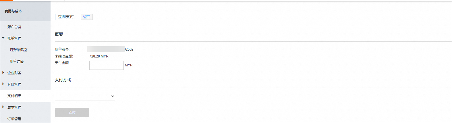Click the masked 账单编号 bill number value

110,49
